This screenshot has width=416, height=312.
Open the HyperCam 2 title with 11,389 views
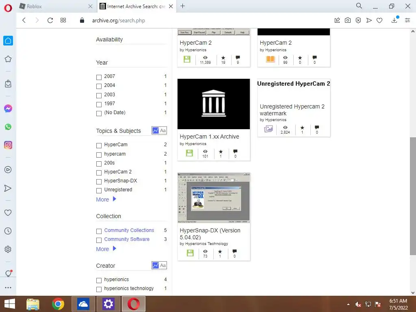coord(195,43)
